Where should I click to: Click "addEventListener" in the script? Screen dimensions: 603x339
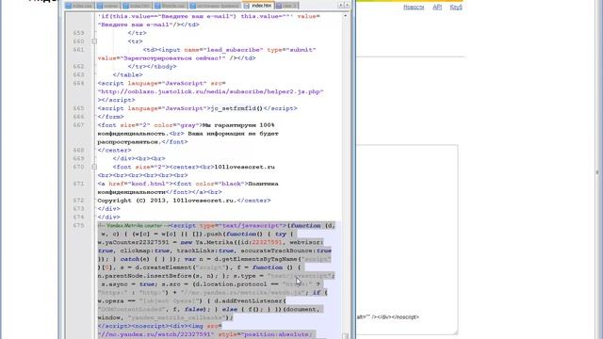point(252,301)
